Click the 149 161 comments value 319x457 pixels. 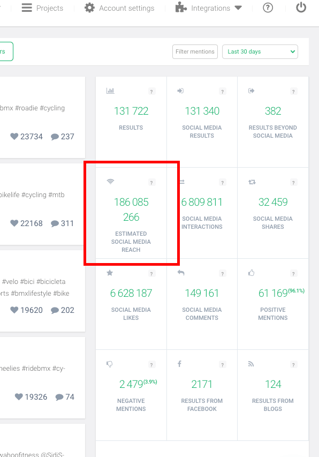point(202,293)
